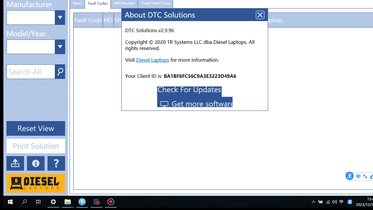Viewport: 373px width, 210px height.
Task: Open the help question mark button
Action: tap(56, 163)
